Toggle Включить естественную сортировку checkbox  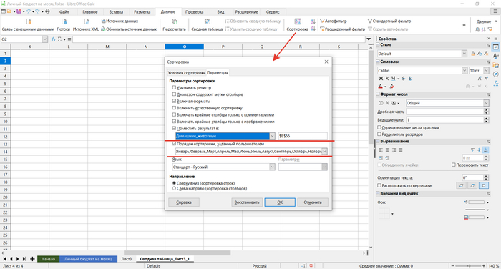[174, 108]
